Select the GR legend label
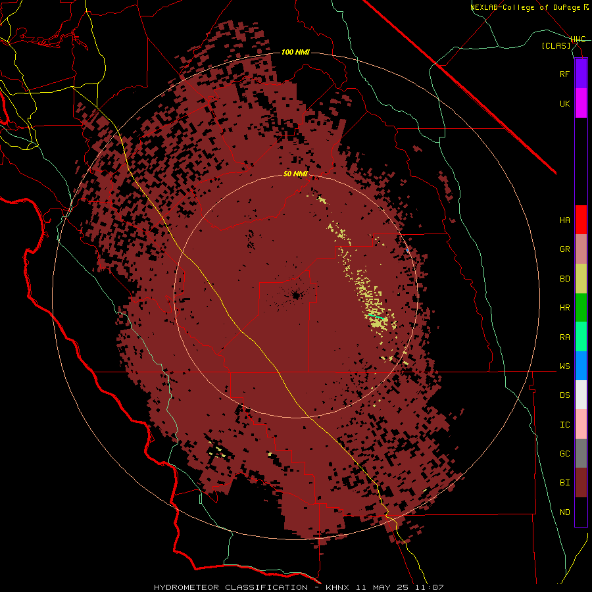The image size is (592, 592). 564,249
